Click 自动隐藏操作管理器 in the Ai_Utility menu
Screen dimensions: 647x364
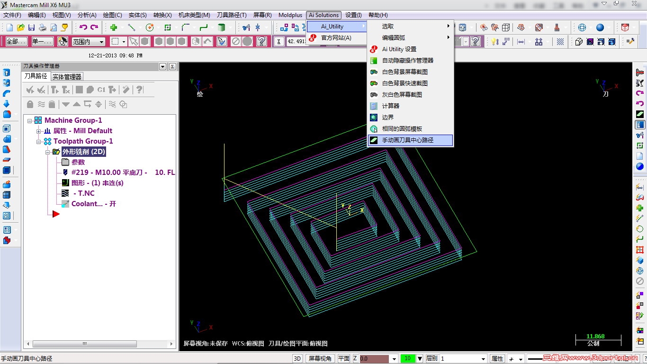(x=411, y=60)
